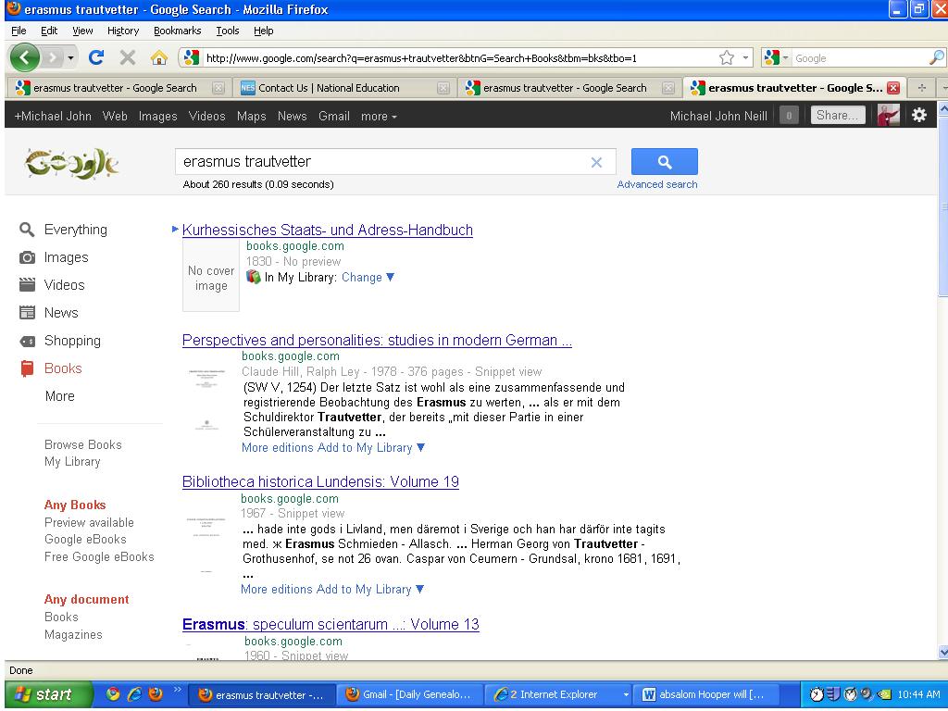The image size is (948, 711).
Task: Launch Firefox from quick launch icon
Action: point(156,693)
